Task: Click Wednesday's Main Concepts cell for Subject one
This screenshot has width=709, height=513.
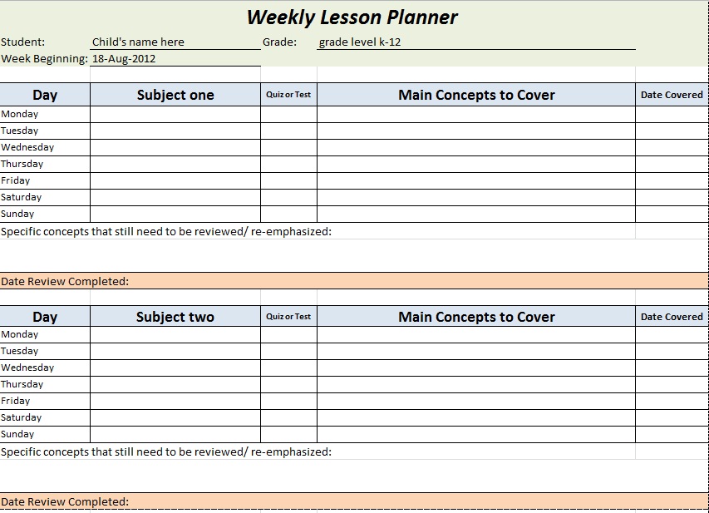Action: 475,148
